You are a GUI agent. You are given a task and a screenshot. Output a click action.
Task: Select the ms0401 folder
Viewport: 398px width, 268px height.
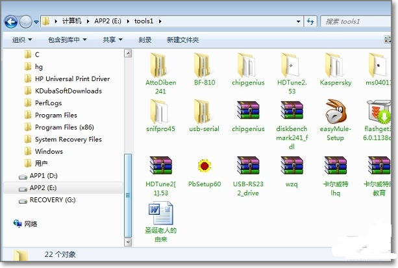click(379, 69)
